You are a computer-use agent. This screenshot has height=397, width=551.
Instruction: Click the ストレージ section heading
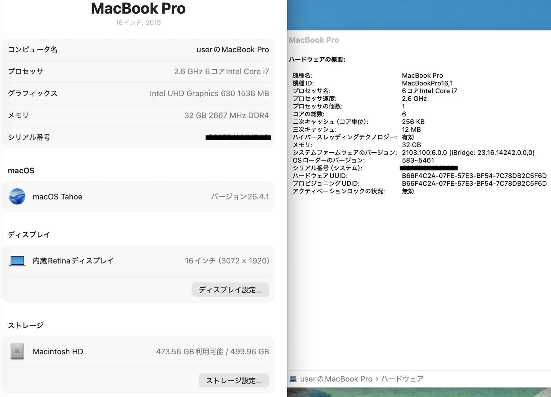coord(26,325)
